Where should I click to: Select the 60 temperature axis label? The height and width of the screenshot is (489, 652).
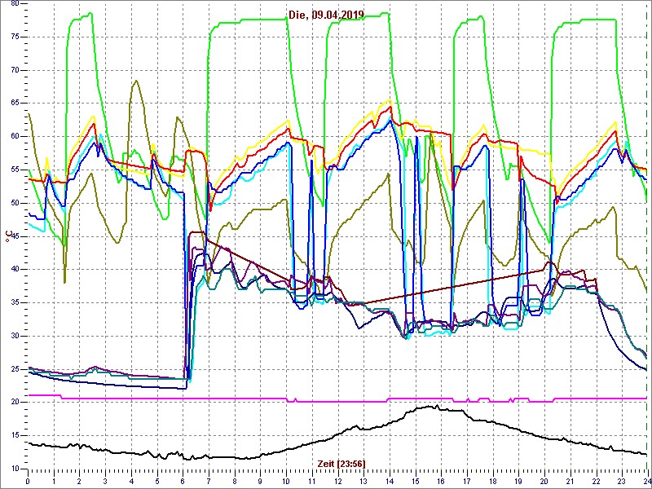pyautogui.click(x=14, y=137)
